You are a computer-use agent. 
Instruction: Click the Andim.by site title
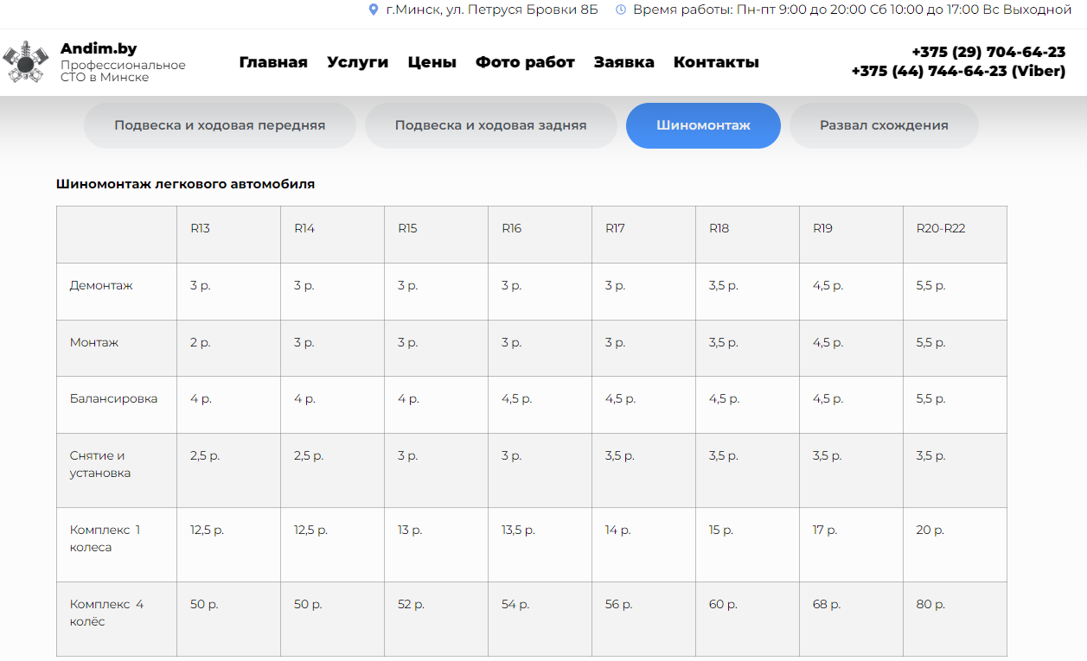[x=99, y=48]
